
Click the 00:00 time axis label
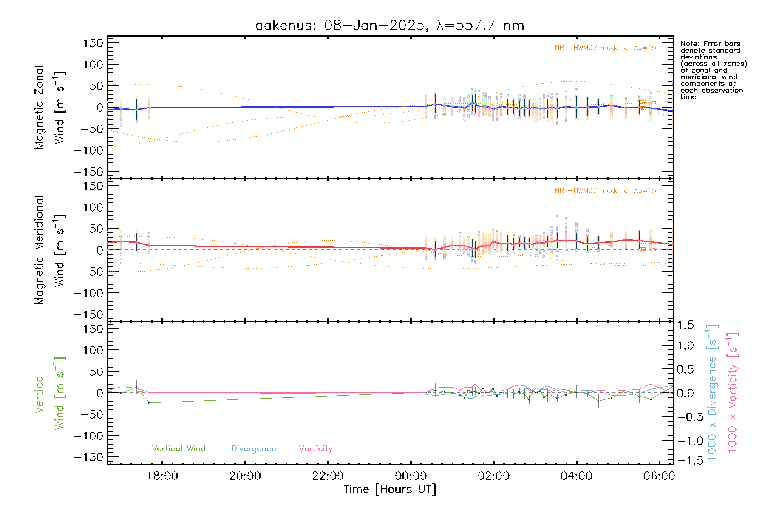(411, 476)
